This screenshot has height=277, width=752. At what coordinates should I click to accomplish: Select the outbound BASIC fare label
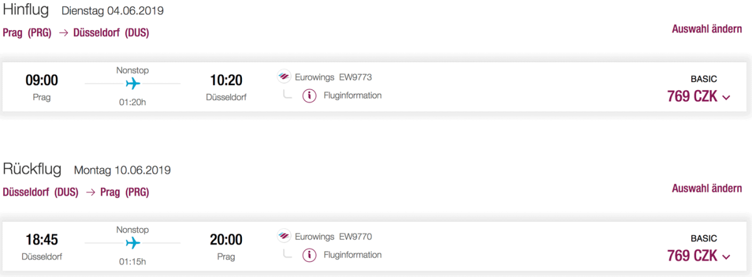(703, 79)
